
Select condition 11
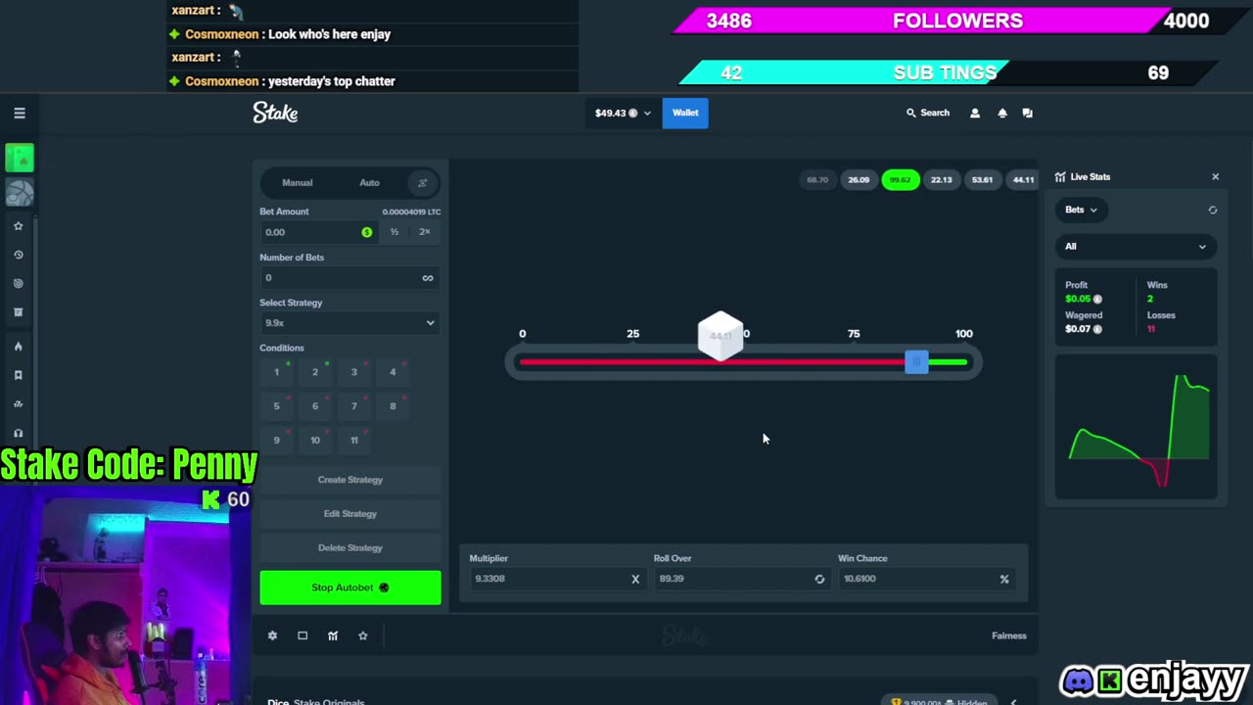coord(354,441)
